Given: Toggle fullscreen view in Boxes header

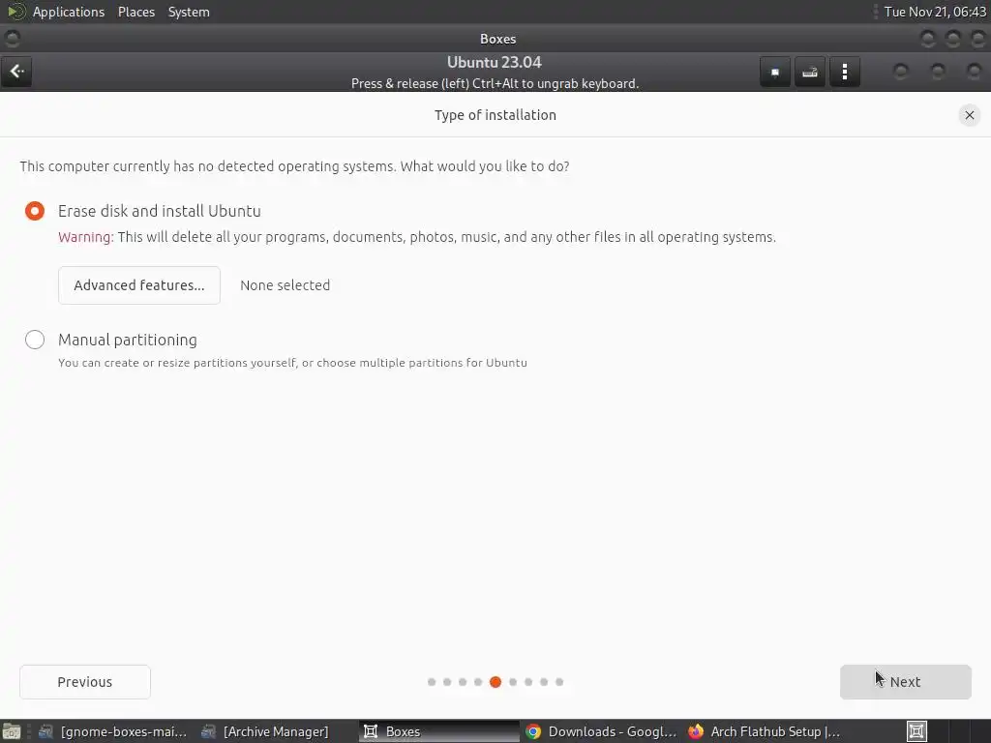Looking at the screenshot, I should pyautogui.click(x=775, y=72).
